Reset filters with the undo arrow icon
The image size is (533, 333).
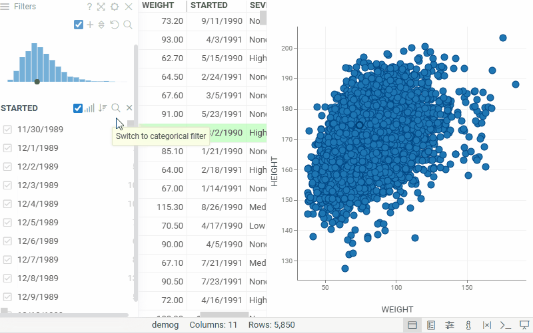tap(114, 25)
